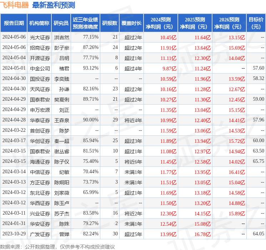This screenshot has height=250, width=266.
Task: Select the 华创证券 institution cell
Action: click(x=40, y=141)
